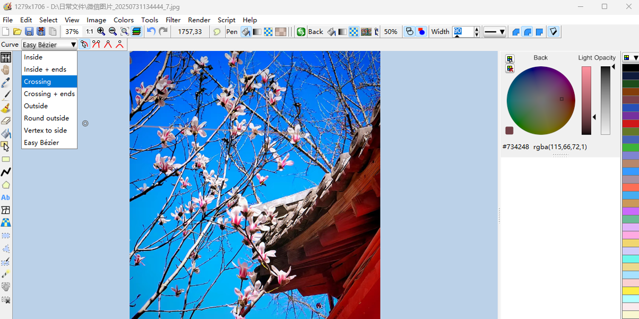Image resolution: width=639 pixels, height=319 pixels.
Task: Open the Filter menu
Action: coord(173,20)
